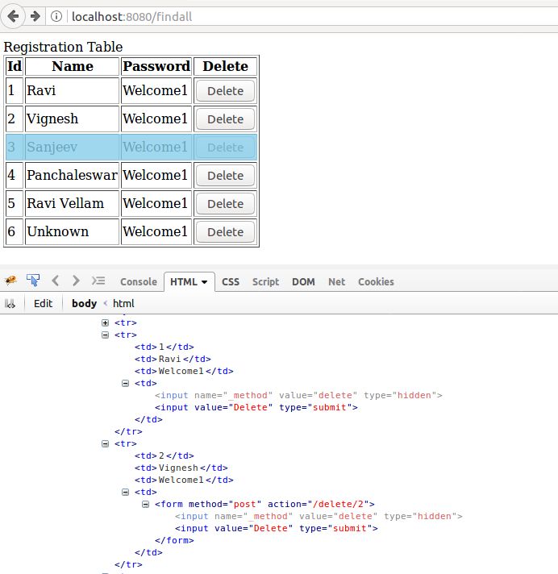Image resolution: width=558 pixels, height=574 pixels.
Task: Select the <td>2</td> source line
Action: pos(164,455)
